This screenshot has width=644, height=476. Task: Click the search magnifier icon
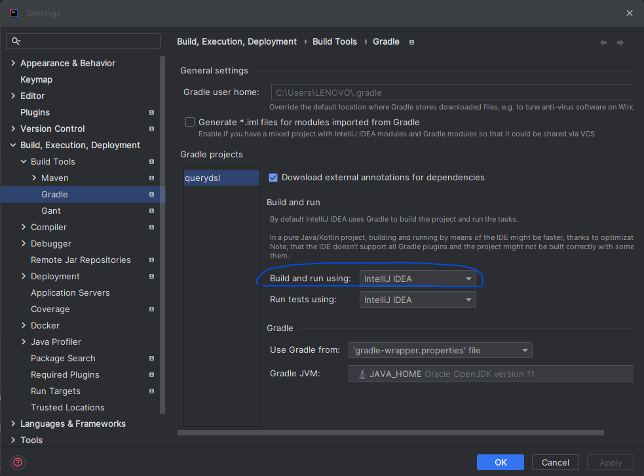click(x=16, y=41)
